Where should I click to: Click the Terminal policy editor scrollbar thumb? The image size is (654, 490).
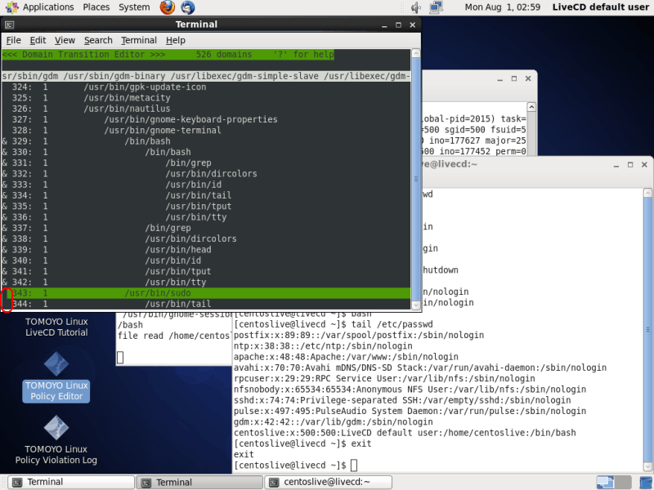tap(415, 178)
